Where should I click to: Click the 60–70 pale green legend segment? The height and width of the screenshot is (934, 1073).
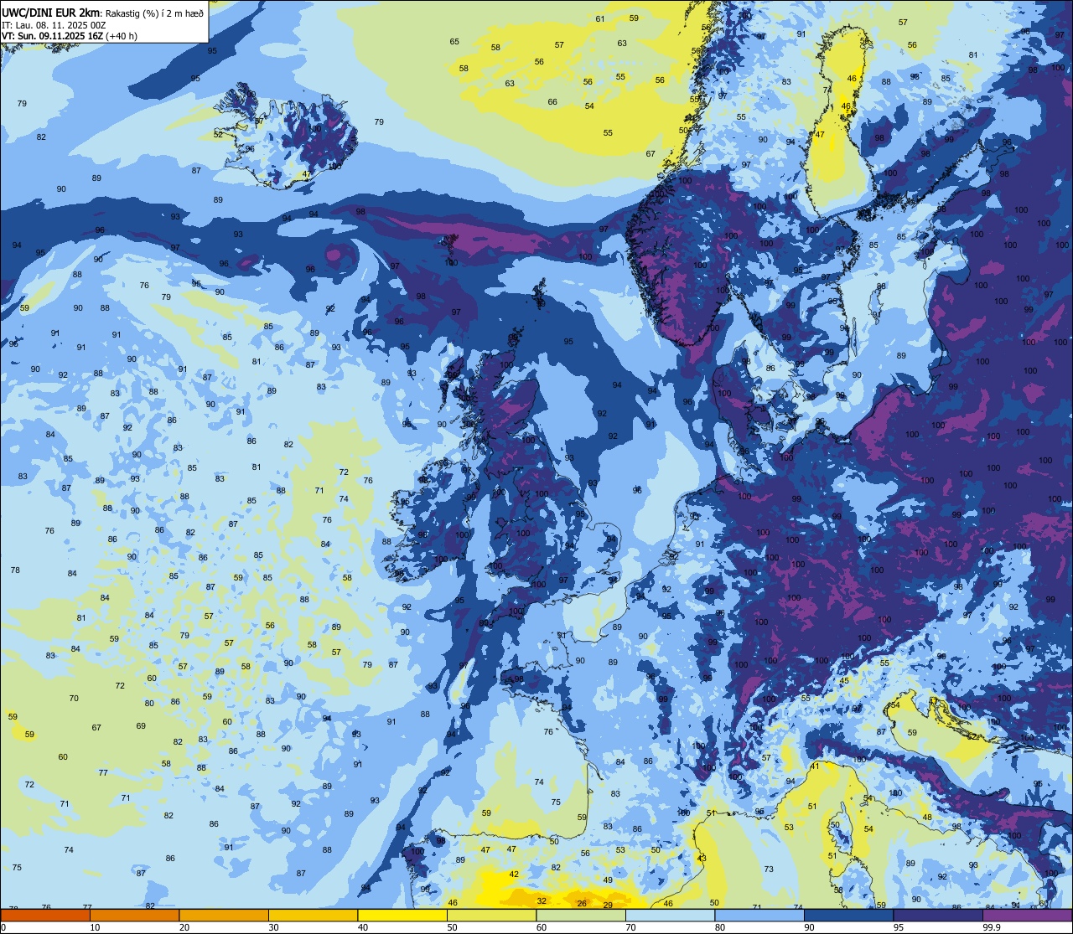(581, 915)
